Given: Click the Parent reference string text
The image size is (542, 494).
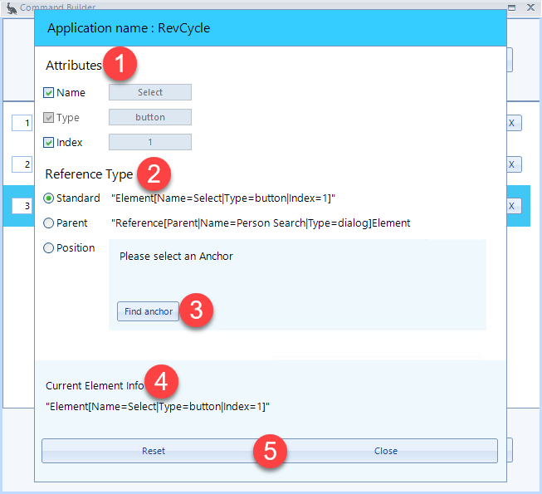Looking at the screenshot, I should click(x=261, y=223).
